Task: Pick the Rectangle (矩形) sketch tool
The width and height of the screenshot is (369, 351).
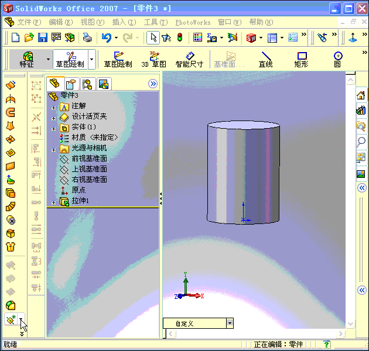Action: click(301, 60)
